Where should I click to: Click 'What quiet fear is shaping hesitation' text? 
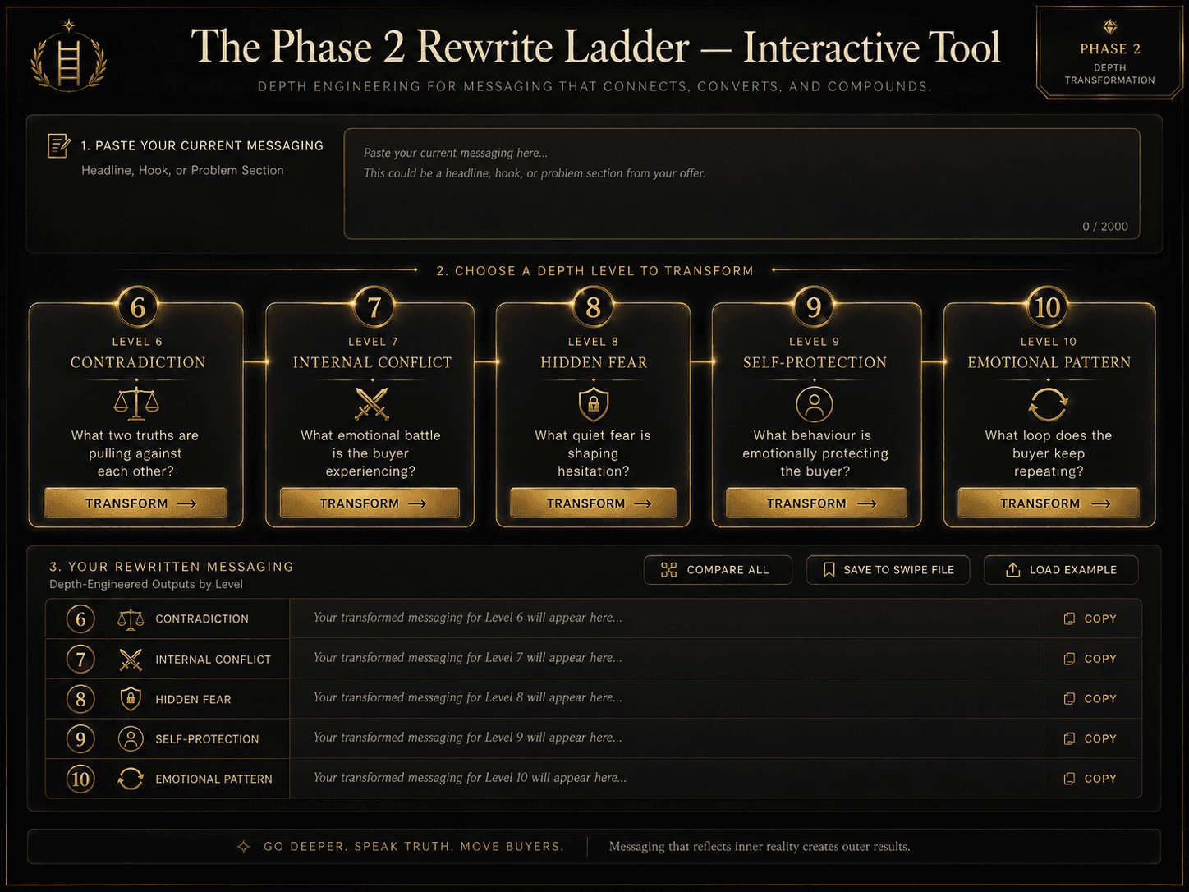coord(593,453)
